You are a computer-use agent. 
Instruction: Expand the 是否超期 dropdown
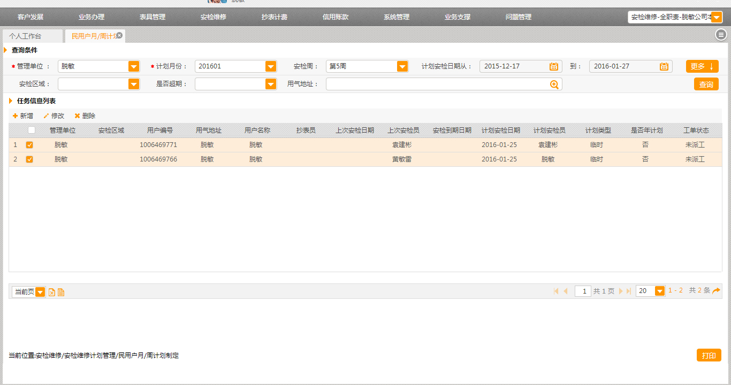pos(271,84)
